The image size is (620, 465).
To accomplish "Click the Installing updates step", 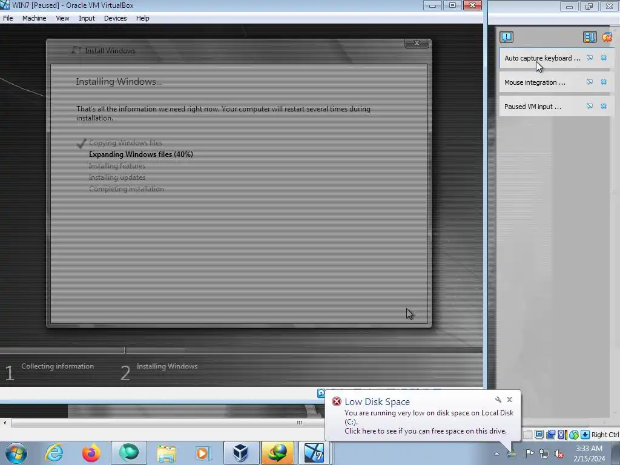I will (x=117, y=177).
